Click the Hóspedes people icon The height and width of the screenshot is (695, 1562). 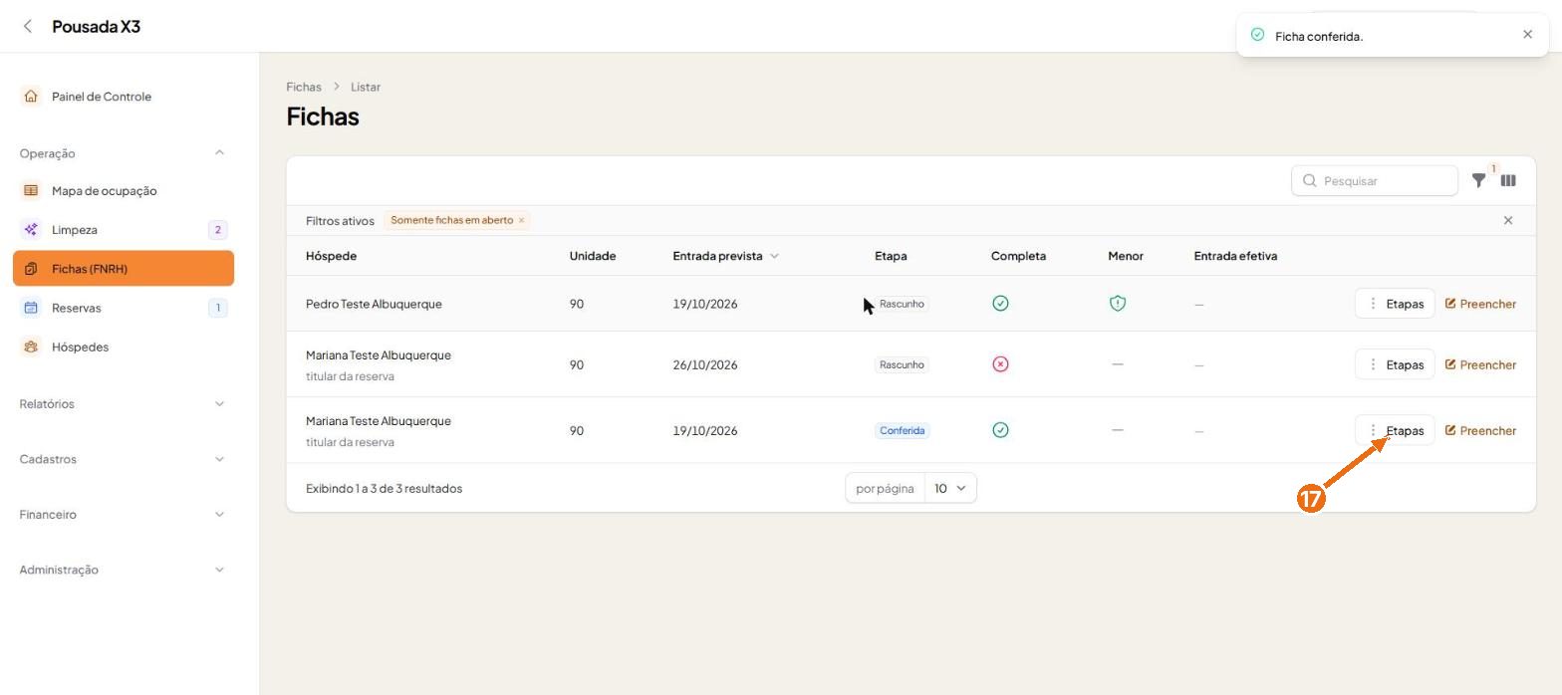(31, 347)
